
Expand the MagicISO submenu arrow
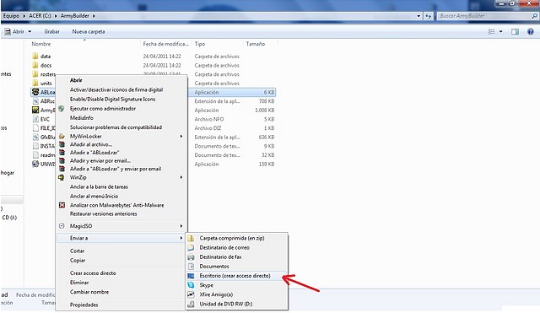pyautogui.click(x=181, y=226)
